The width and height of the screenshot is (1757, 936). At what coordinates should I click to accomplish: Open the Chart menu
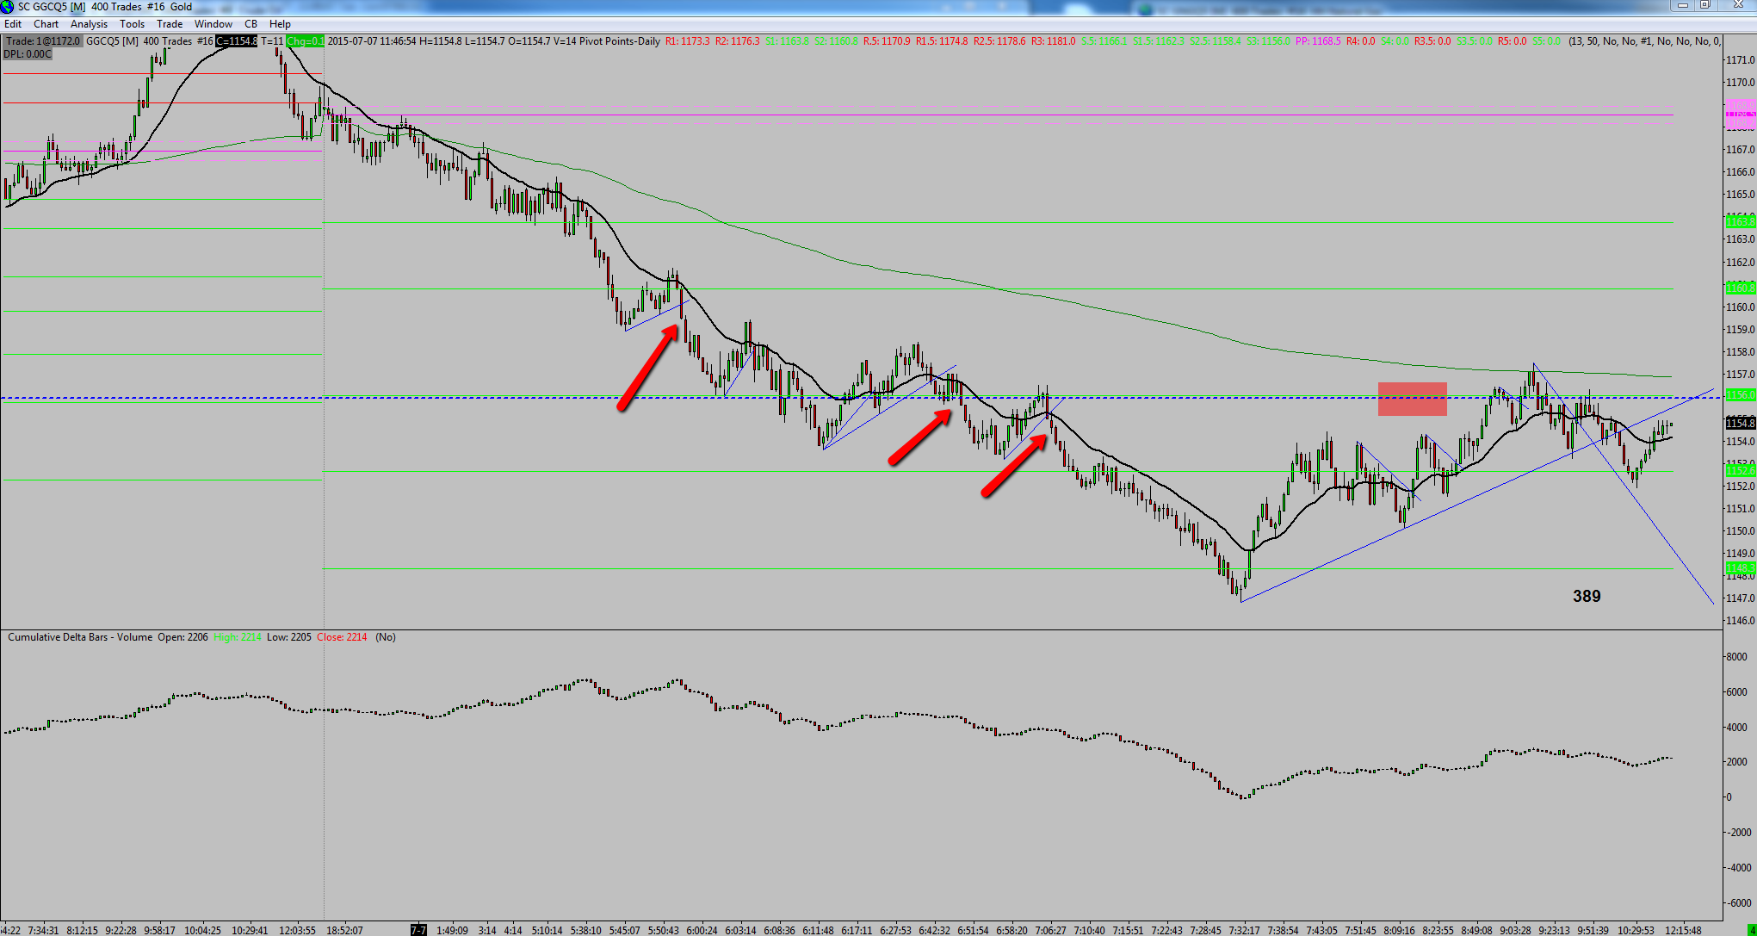[x=46, y=24]
